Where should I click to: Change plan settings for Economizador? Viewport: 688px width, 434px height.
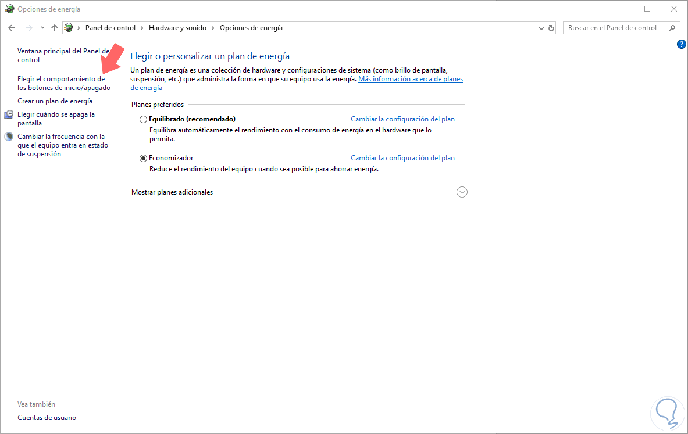tap(402, 158)
